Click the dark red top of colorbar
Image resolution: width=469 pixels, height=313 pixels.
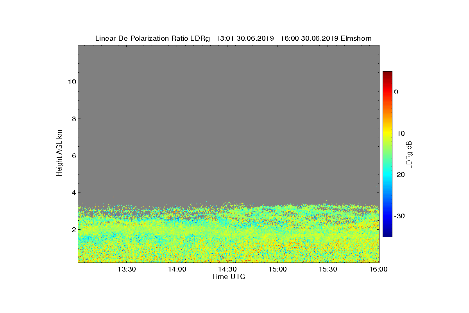[x=387, y=74]
